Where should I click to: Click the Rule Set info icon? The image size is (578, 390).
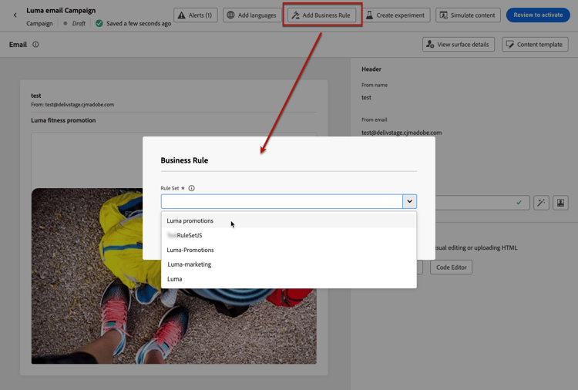coord(192,188)
